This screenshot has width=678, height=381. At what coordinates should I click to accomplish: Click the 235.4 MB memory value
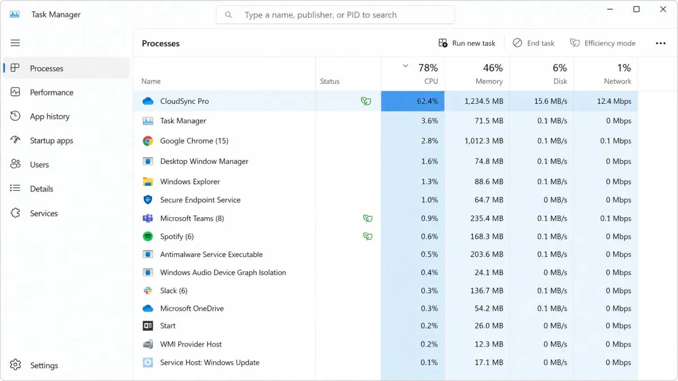point(486,218)
